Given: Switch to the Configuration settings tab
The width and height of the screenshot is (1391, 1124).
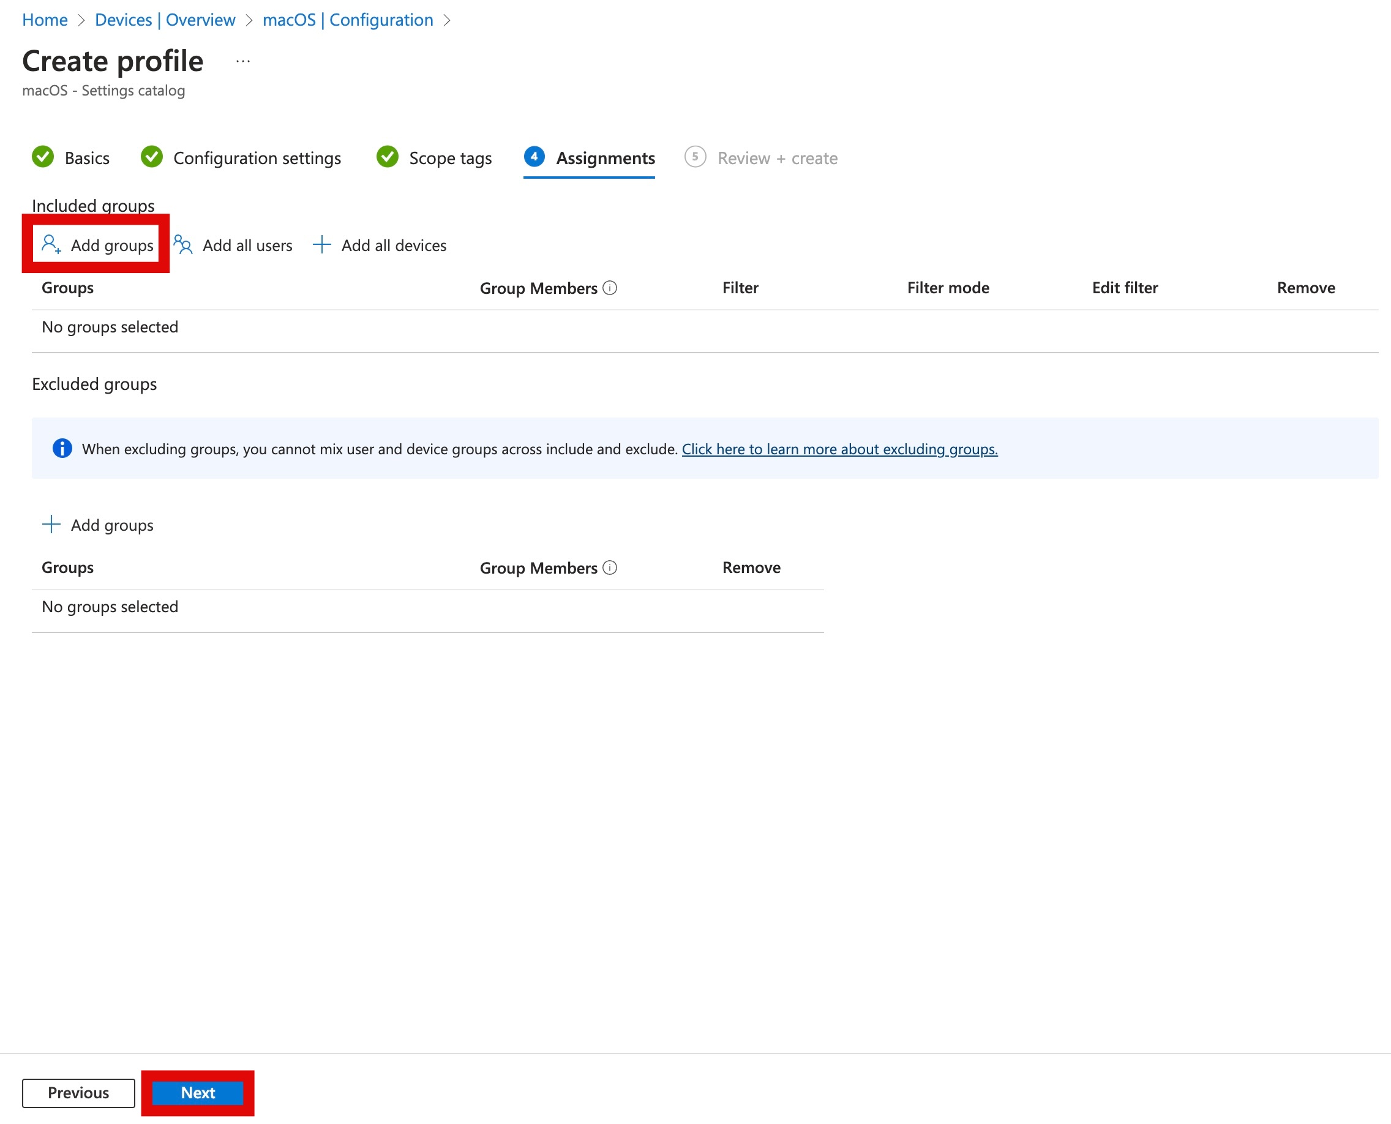Looking at the screenshot, I should pyautogui.click(x=241, y=158).
